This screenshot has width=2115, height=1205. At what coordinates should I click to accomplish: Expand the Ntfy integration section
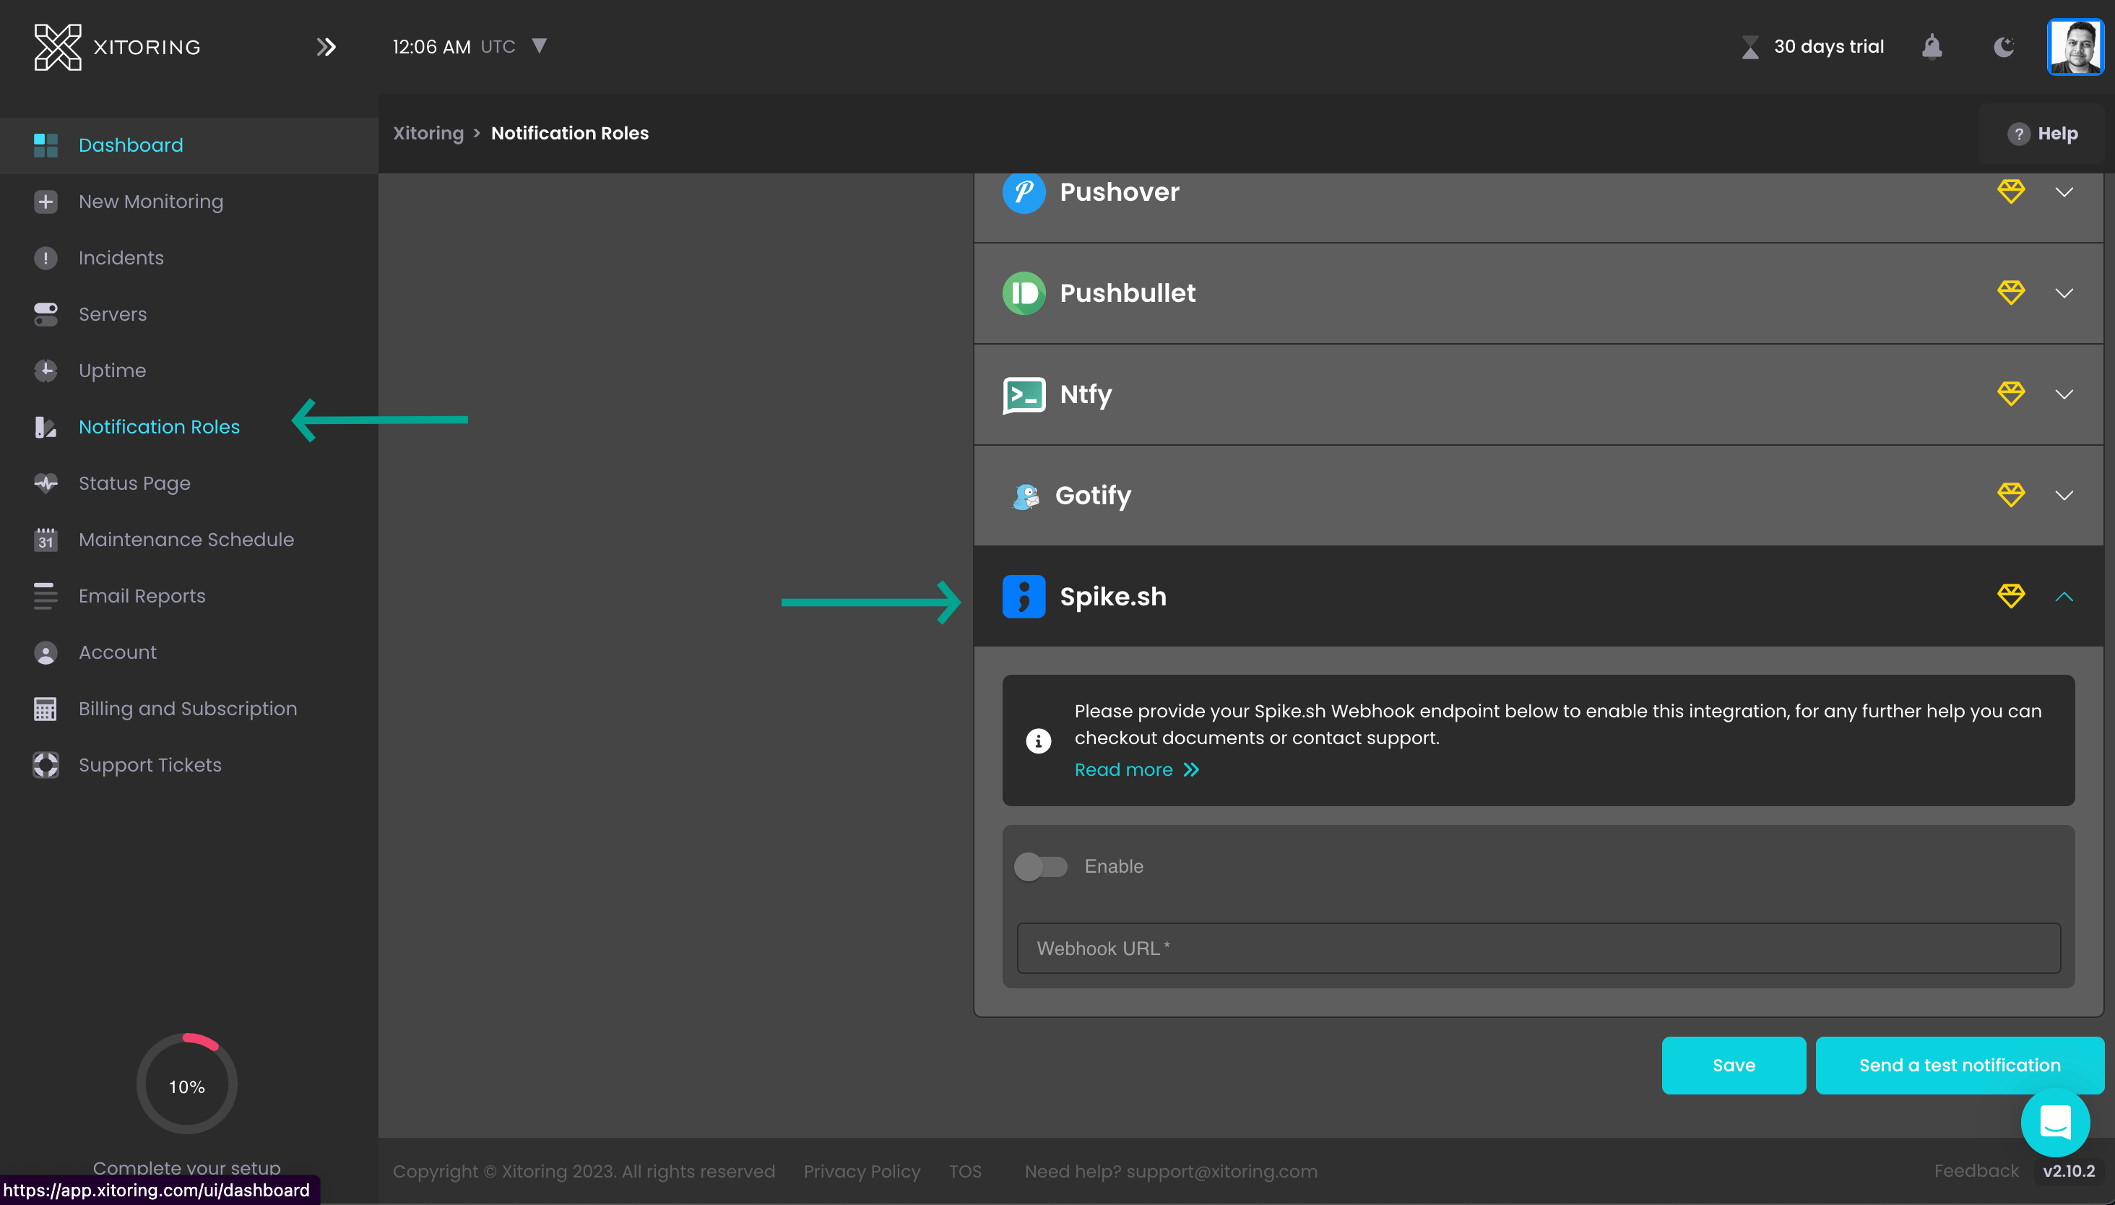click(2064, 394)
